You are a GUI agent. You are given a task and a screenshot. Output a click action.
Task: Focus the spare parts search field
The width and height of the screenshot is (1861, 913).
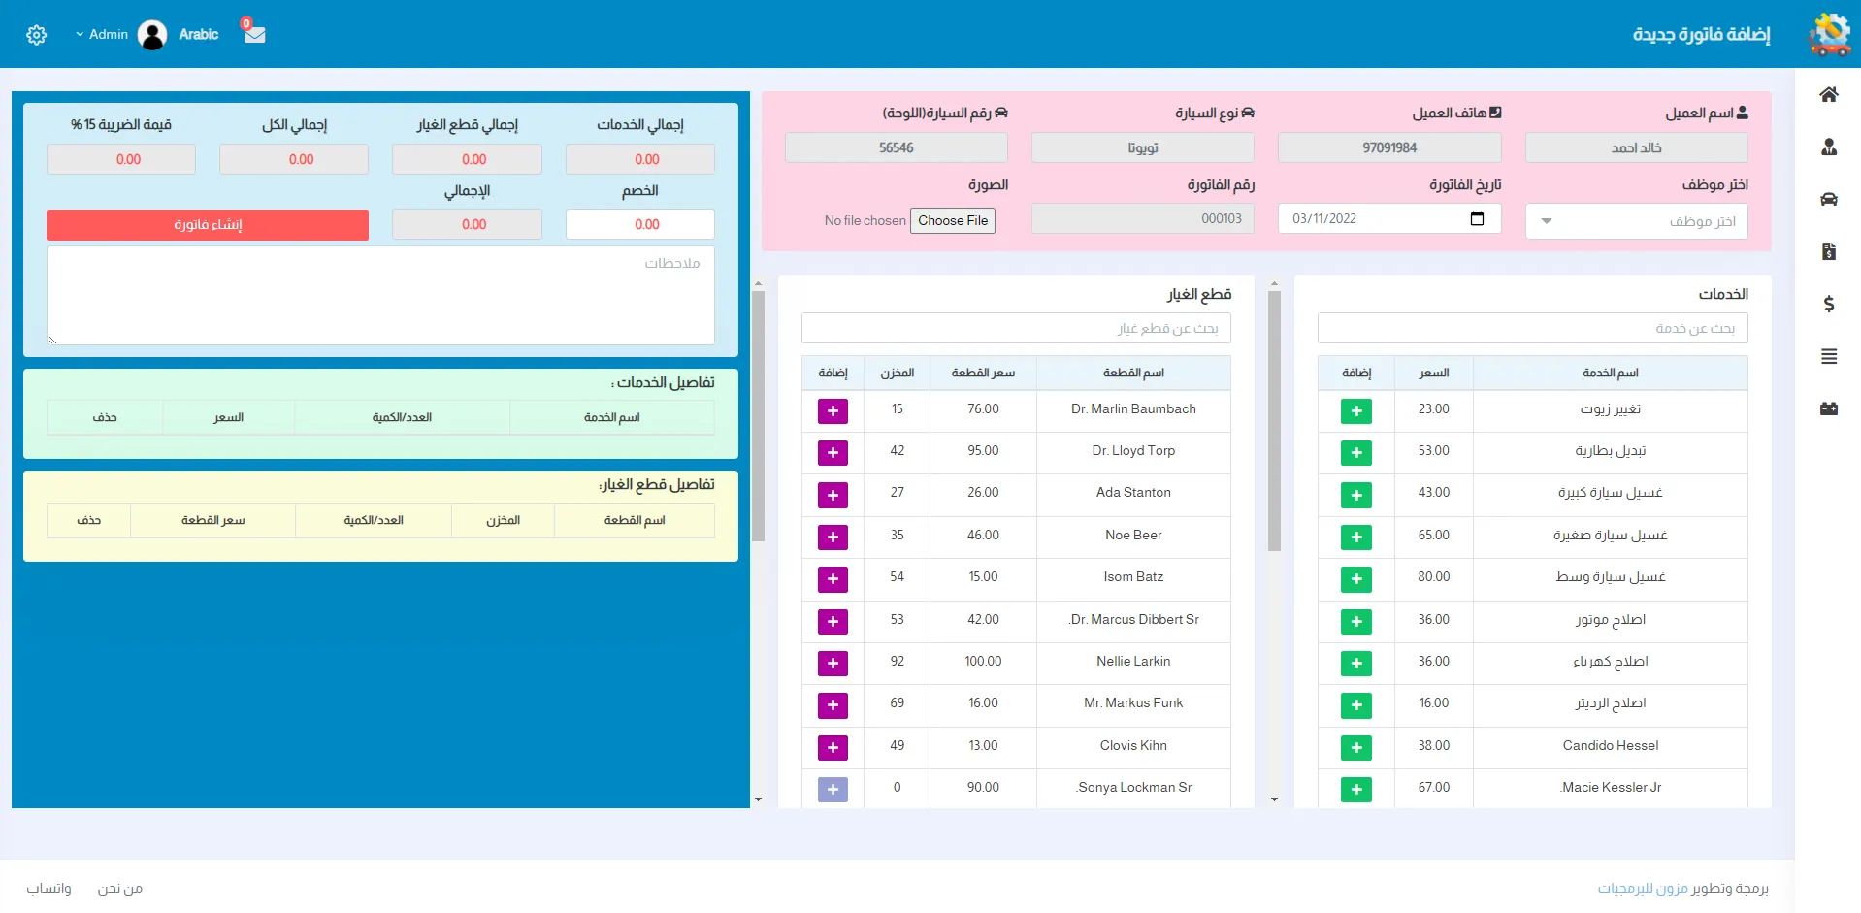(x=1015, y=328)
